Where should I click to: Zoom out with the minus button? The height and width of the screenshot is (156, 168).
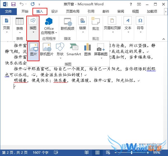coord(116,153)
